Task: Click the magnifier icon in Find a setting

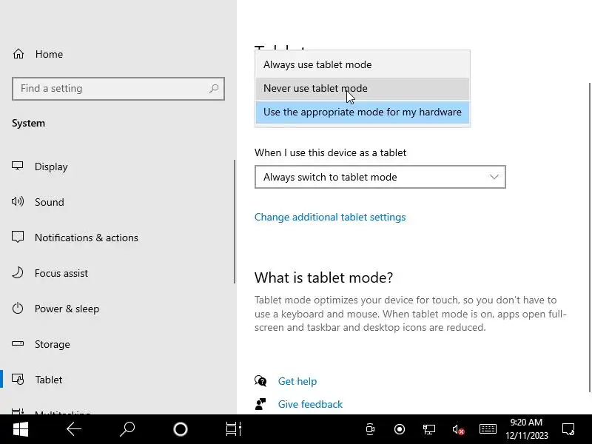Action: 214,88
